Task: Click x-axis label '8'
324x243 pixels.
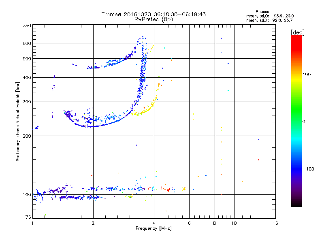Action: tap(215, 223)
